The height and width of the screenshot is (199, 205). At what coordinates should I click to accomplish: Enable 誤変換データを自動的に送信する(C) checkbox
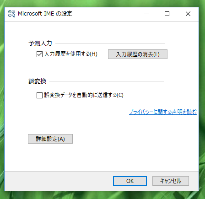coord(39,95)
